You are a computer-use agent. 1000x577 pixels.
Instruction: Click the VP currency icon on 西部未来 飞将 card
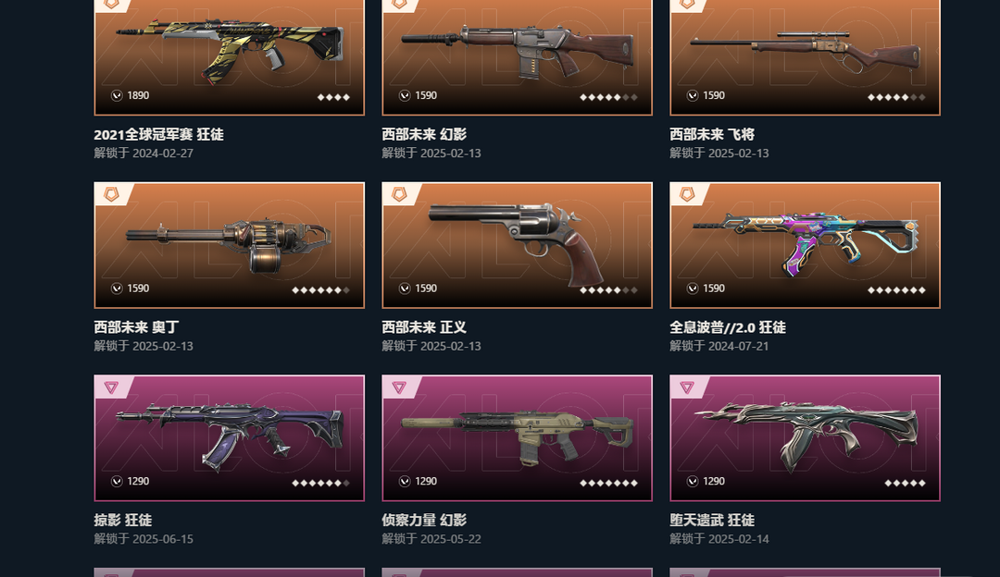[x=693, y=95]
